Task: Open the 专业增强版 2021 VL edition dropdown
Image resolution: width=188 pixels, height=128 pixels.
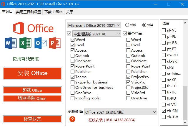Action: (97, 34)
